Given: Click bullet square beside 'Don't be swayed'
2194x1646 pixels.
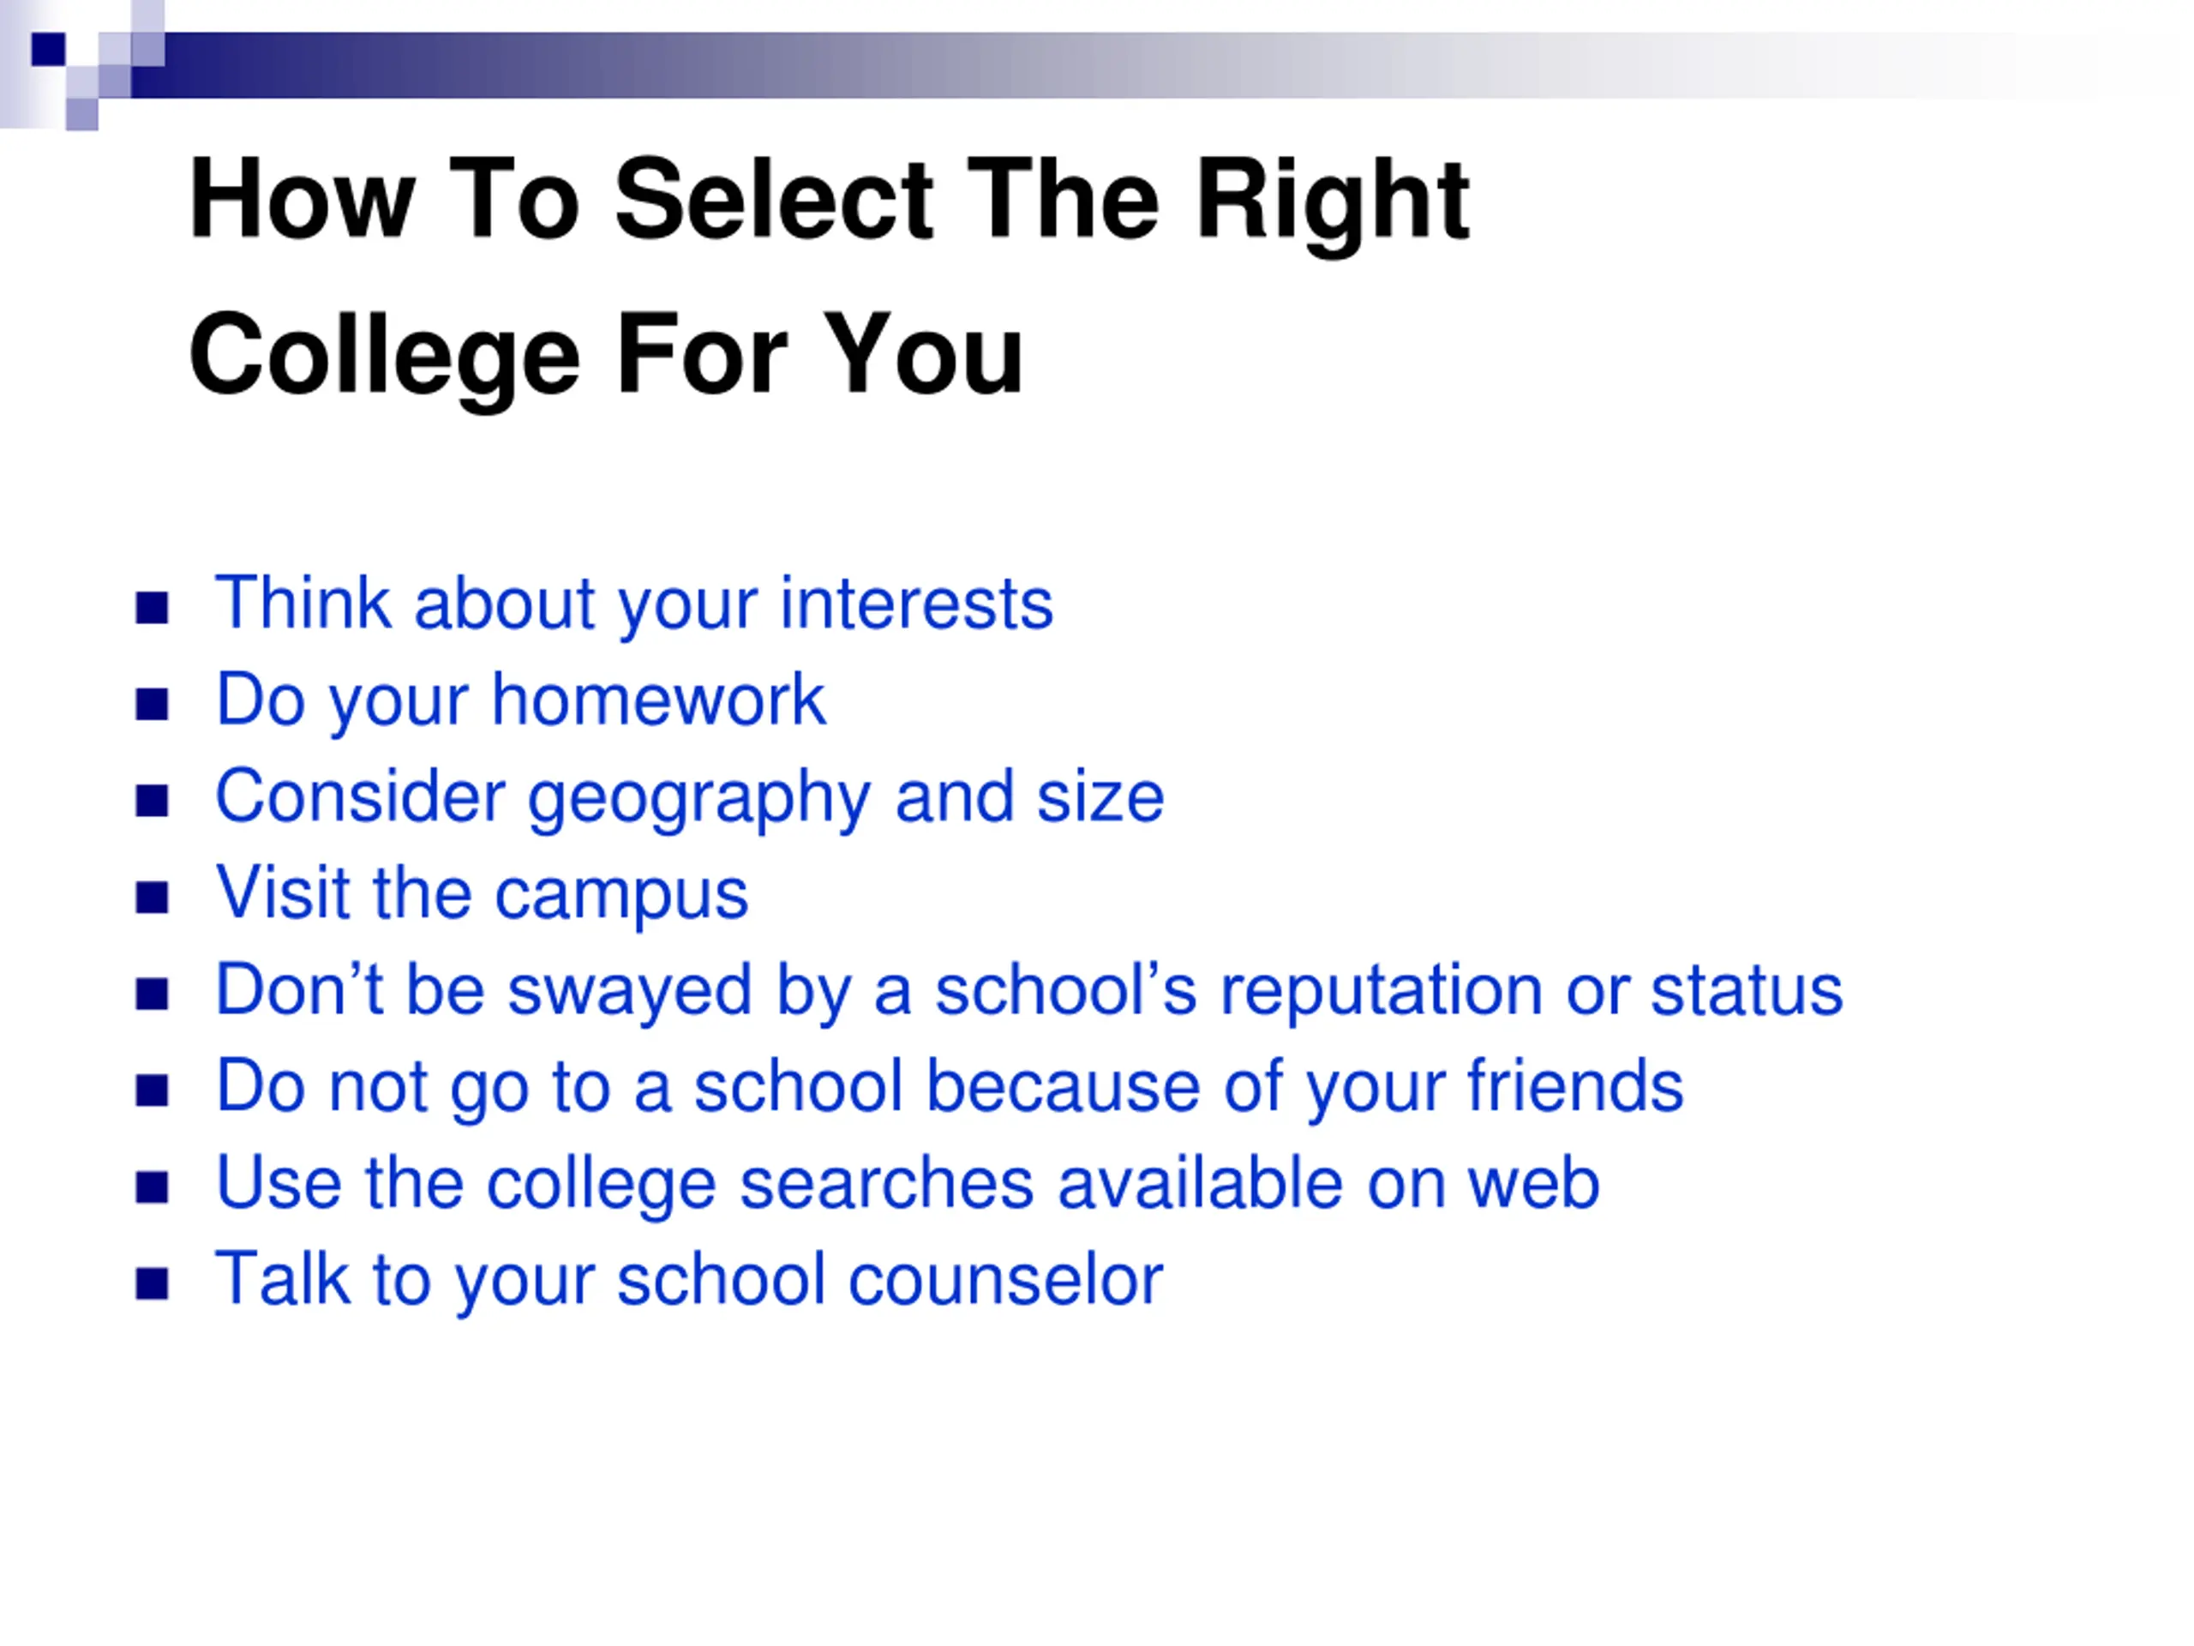Looking at the screenshot, I should click(x=152, y=994).
